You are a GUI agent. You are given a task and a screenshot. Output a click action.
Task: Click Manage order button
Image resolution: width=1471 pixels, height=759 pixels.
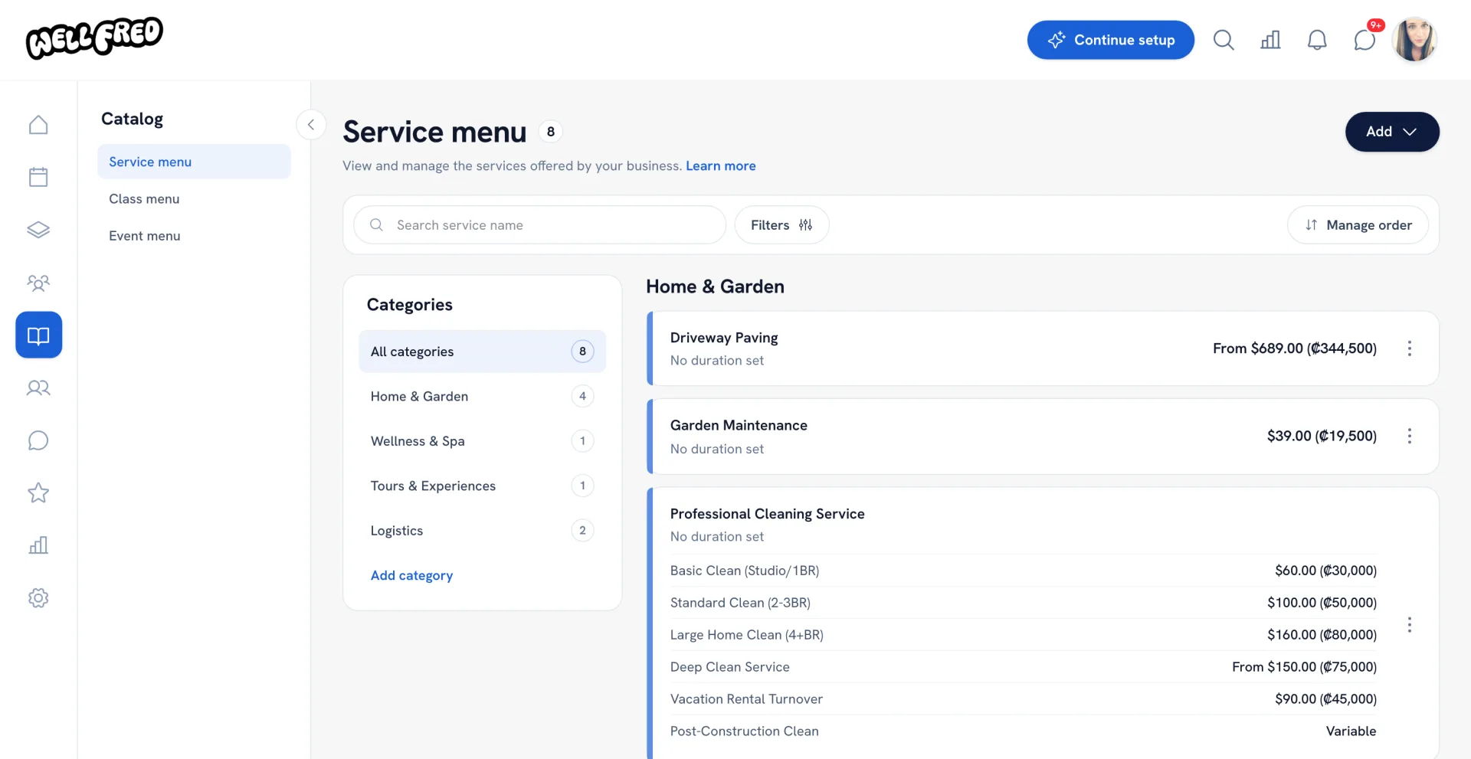point(1358,224)
